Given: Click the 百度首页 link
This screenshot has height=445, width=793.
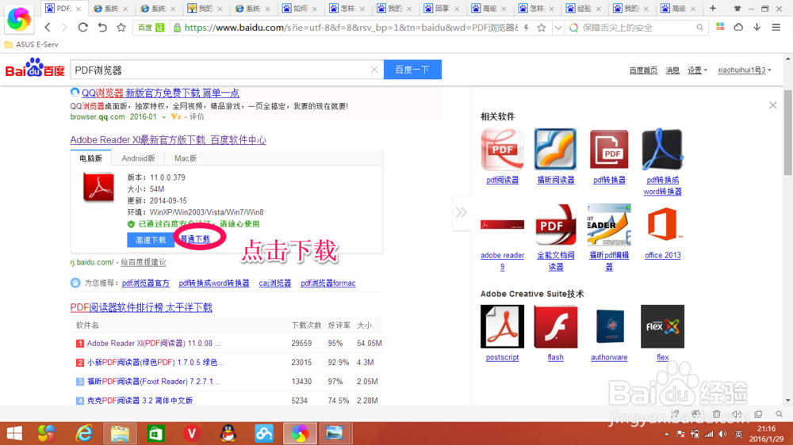Looking at the screenshot, I should [x=643, y=70].
